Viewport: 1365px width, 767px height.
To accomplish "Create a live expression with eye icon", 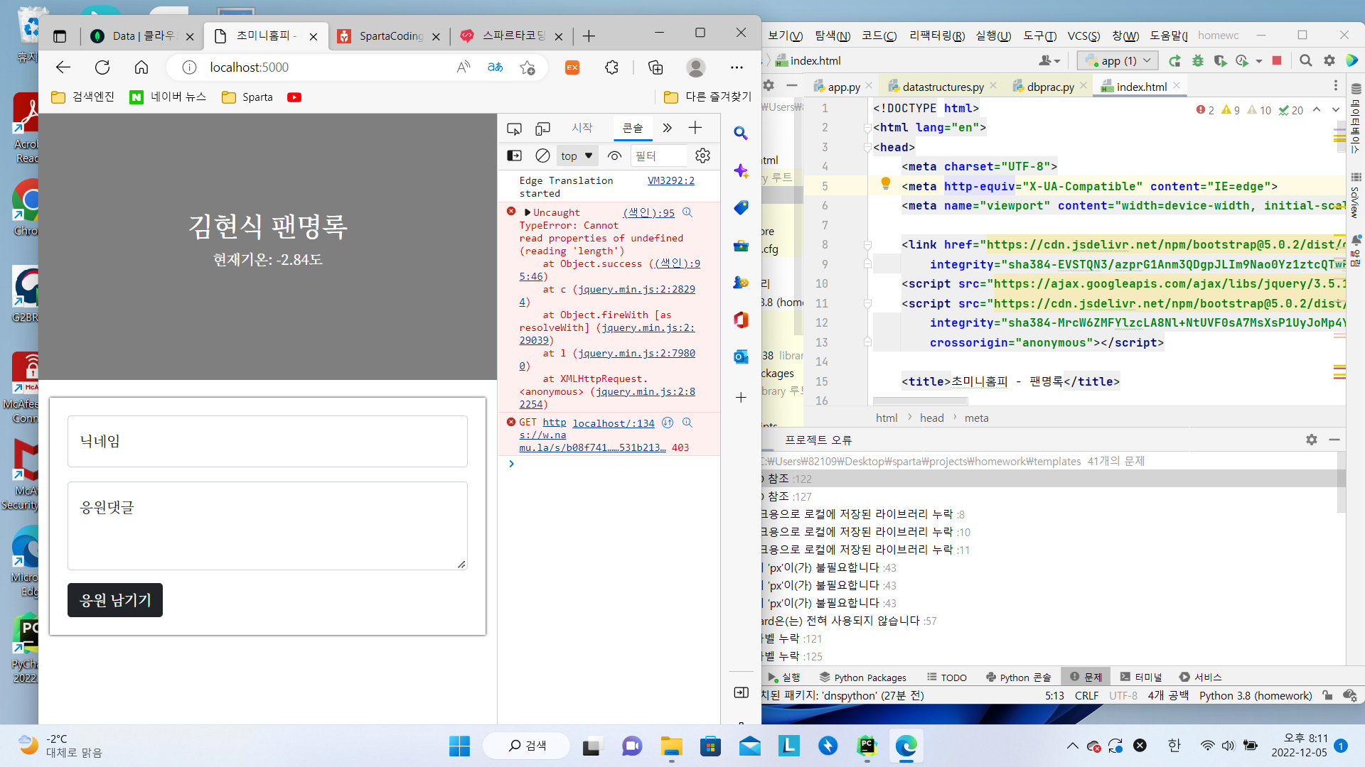I will coord(615,156).
